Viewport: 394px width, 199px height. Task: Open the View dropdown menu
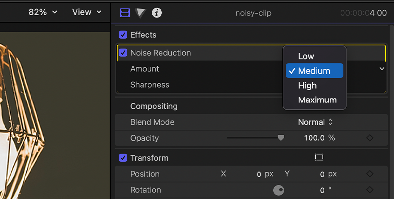87,12
